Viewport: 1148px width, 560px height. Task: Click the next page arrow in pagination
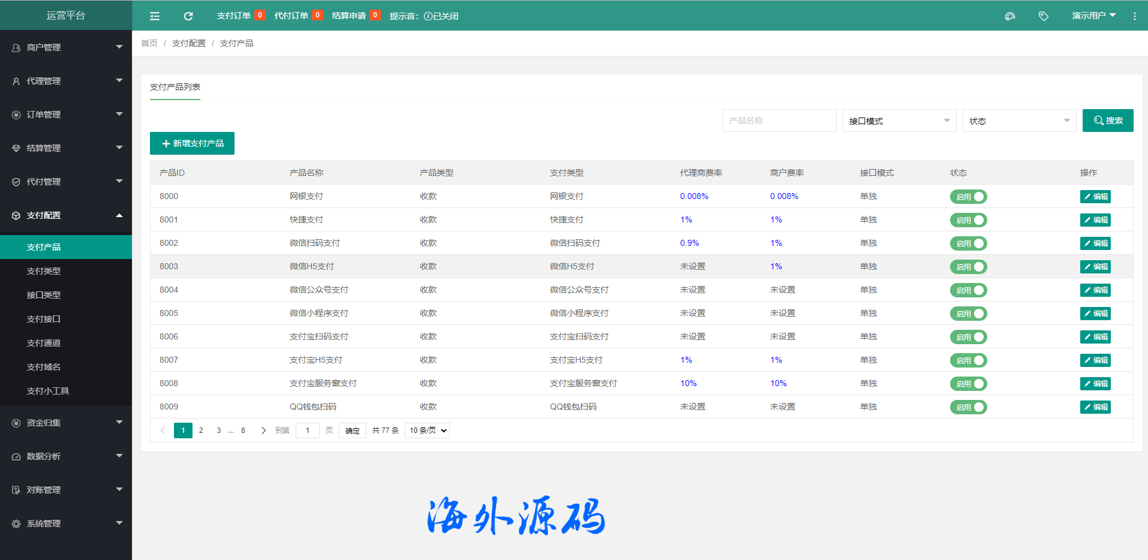(263, 430)
